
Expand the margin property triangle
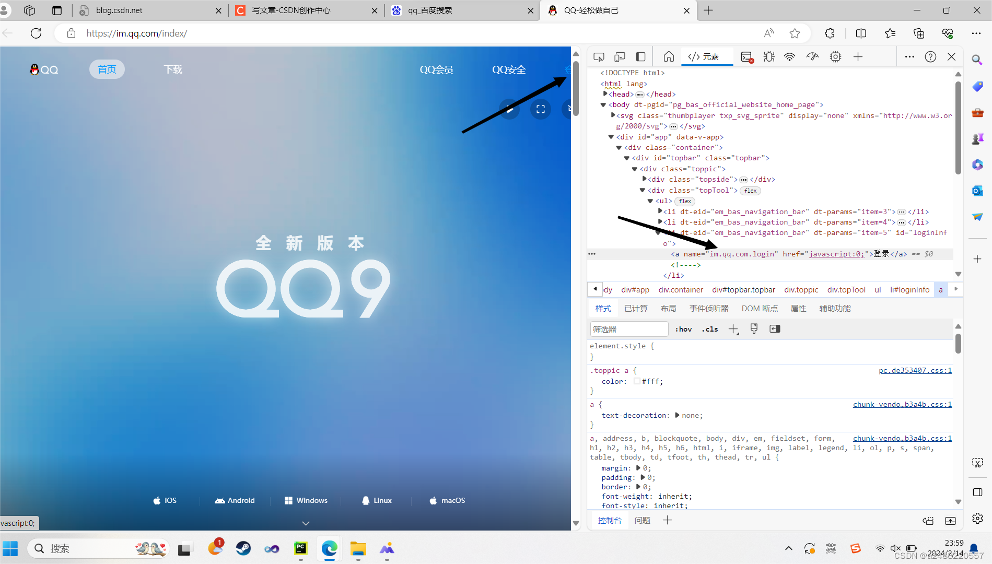click(638, 468)
